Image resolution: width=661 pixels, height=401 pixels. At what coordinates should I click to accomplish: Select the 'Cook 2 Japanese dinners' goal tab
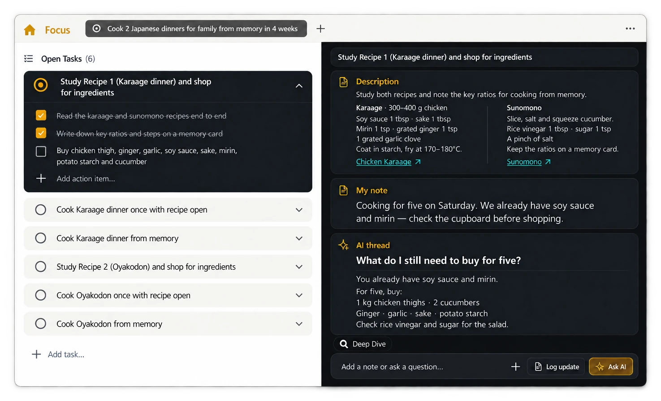(196, 29)
